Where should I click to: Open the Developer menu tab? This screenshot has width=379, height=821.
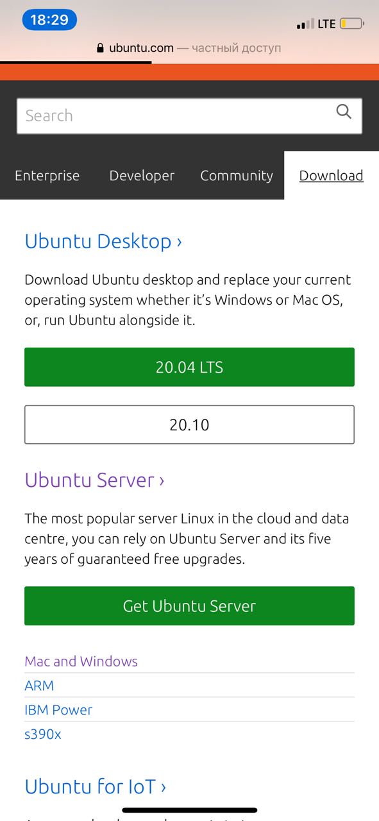[142, 176]
